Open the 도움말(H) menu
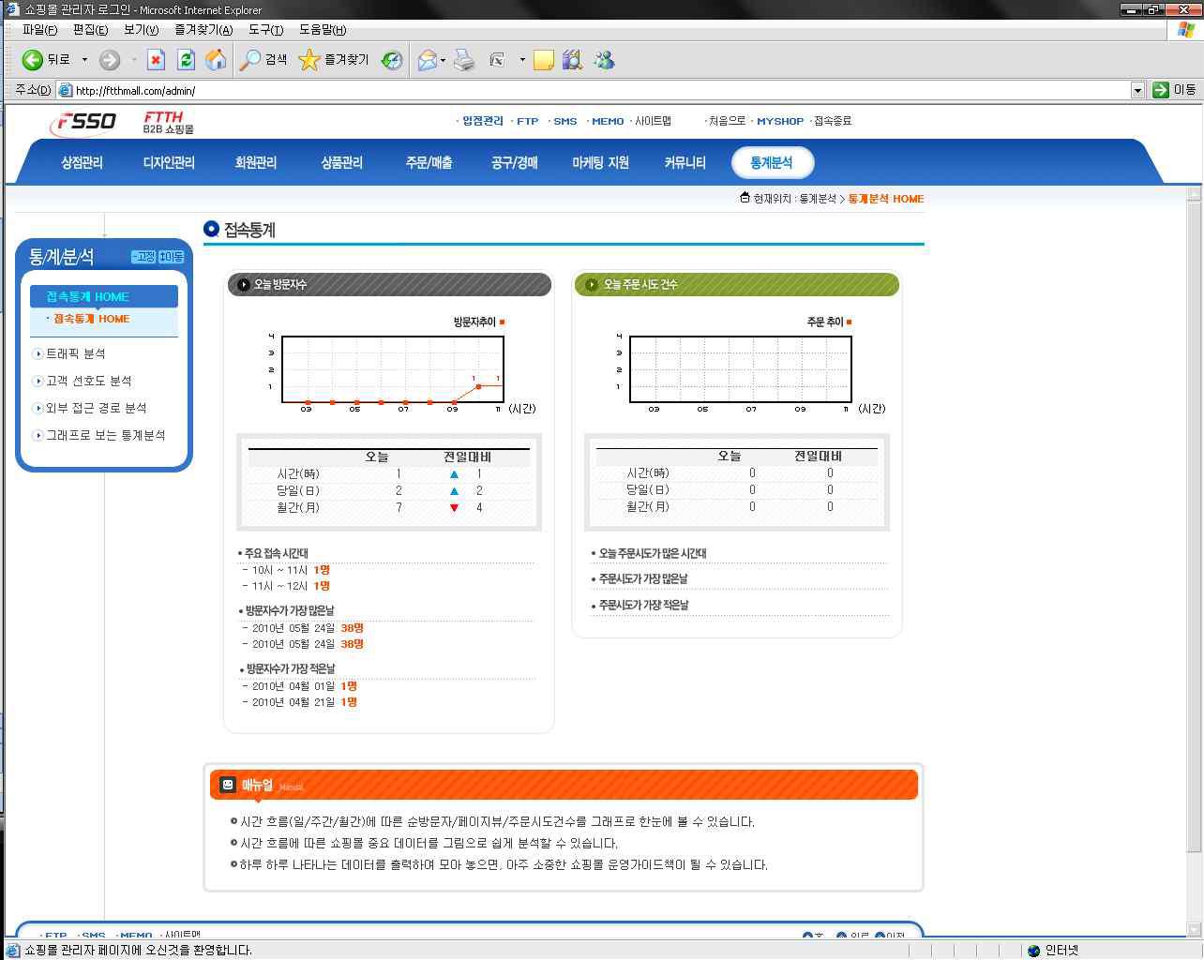 coord(323,29)
